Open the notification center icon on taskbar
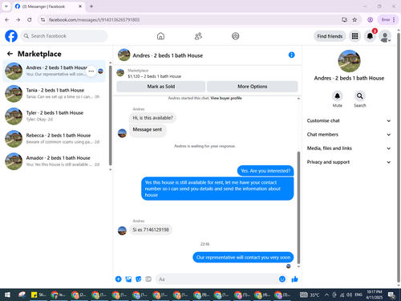This screenshot has height=301, width=401. 391,295
